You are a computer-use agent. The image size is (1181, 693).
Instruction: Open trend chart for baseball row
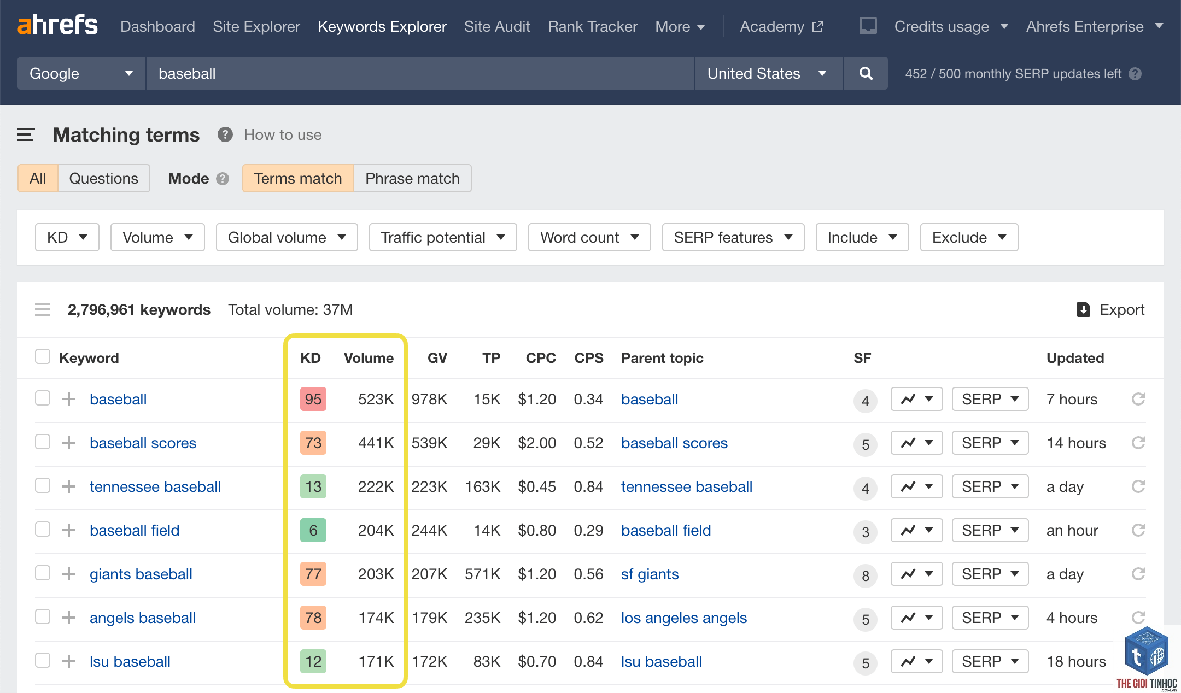916,399
